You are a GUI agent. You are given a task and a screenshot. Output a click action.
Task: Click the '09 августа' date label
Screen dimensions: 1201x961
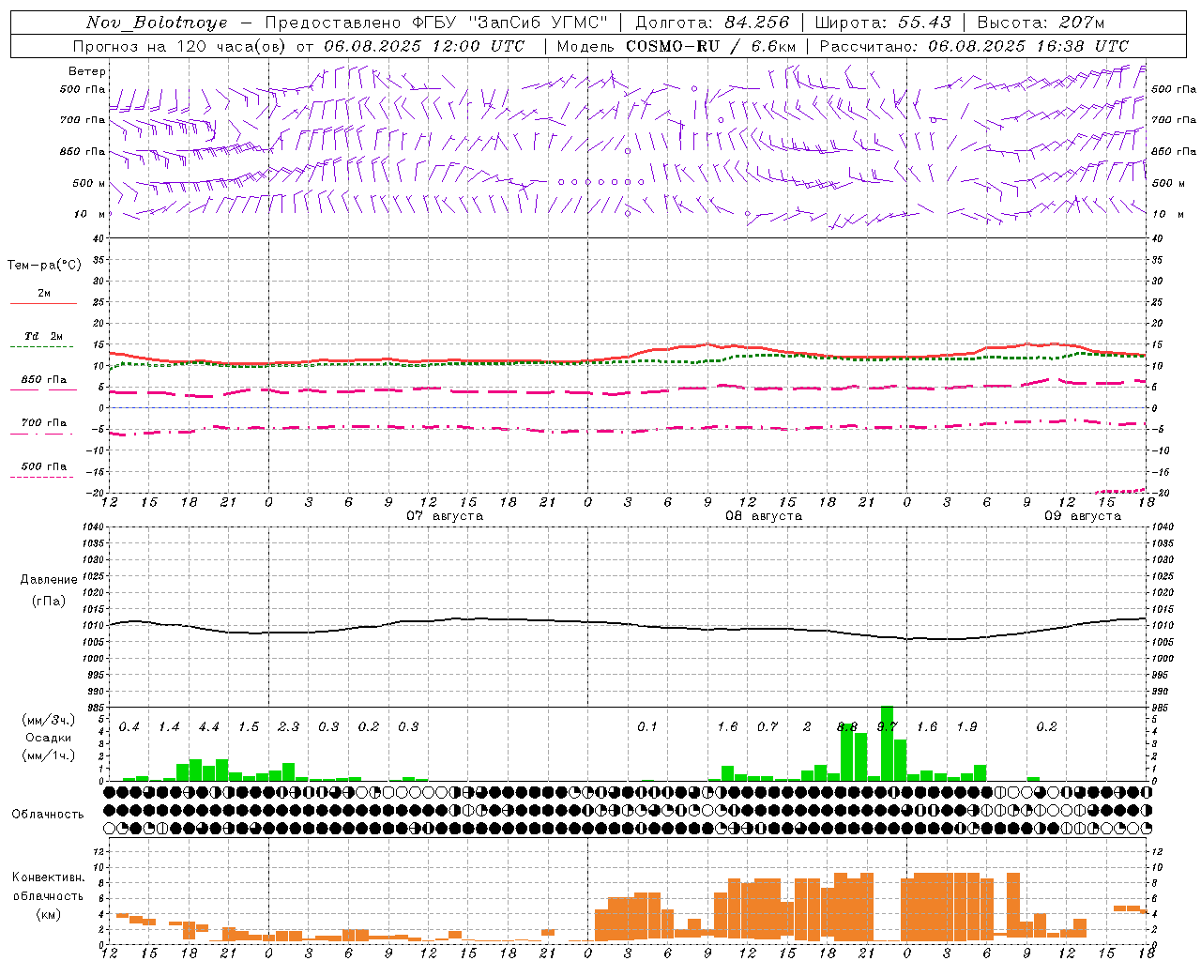[x=1083, y=516]
